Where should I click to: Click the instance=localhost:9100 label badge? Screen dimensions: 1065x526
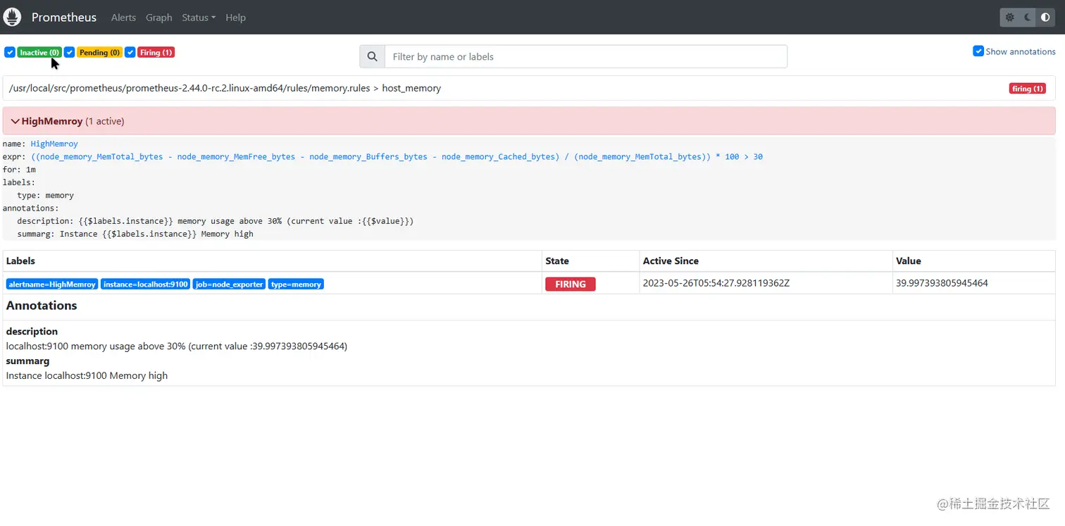145,284
